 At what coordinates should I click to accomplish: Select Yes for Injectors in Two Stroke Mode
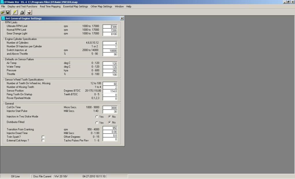[97, 117]
